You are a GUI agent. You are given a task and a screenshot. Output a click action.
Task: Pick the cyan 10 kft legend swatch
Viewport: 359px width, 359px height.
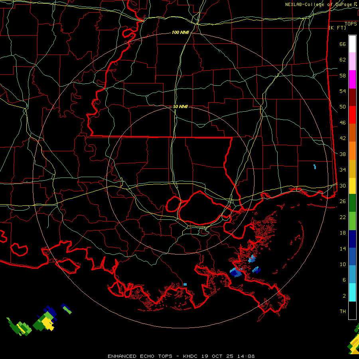[x=352, y=292]
